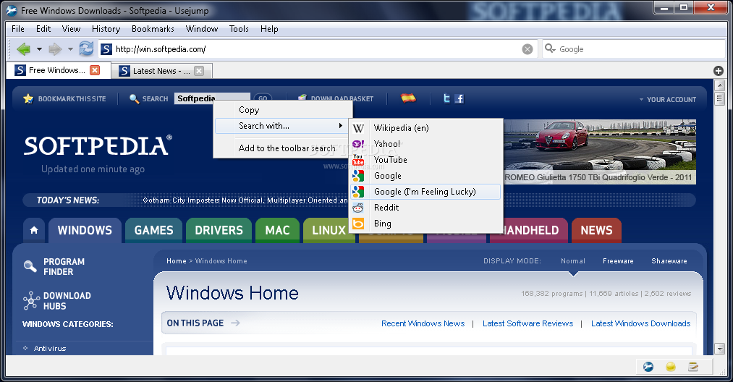Screen dimensions: 733x382
Task: Reload page with the refresh icon
Action: point(86,48)
